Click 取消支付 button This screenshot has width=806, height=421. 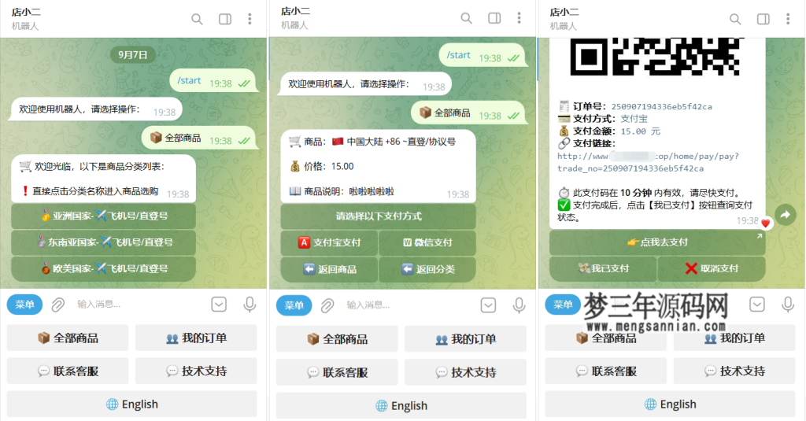coord(712,268)
